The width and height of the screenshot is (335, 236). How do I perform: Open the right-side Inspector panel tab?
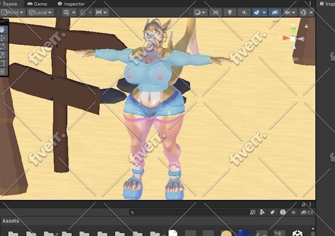tap(327, 4)
